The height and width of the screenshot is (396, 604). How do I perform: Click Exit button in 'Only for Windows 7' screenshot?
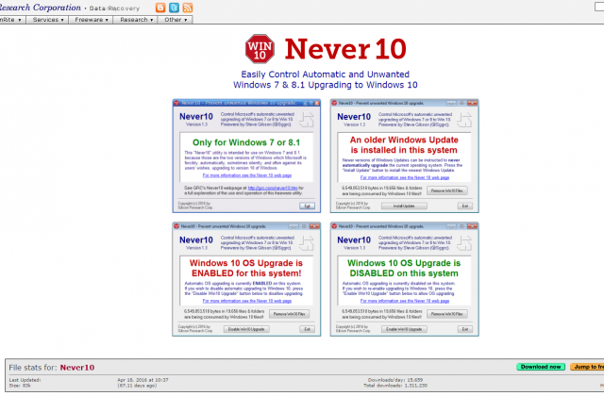pyautogui.click(x=307, y=206)
